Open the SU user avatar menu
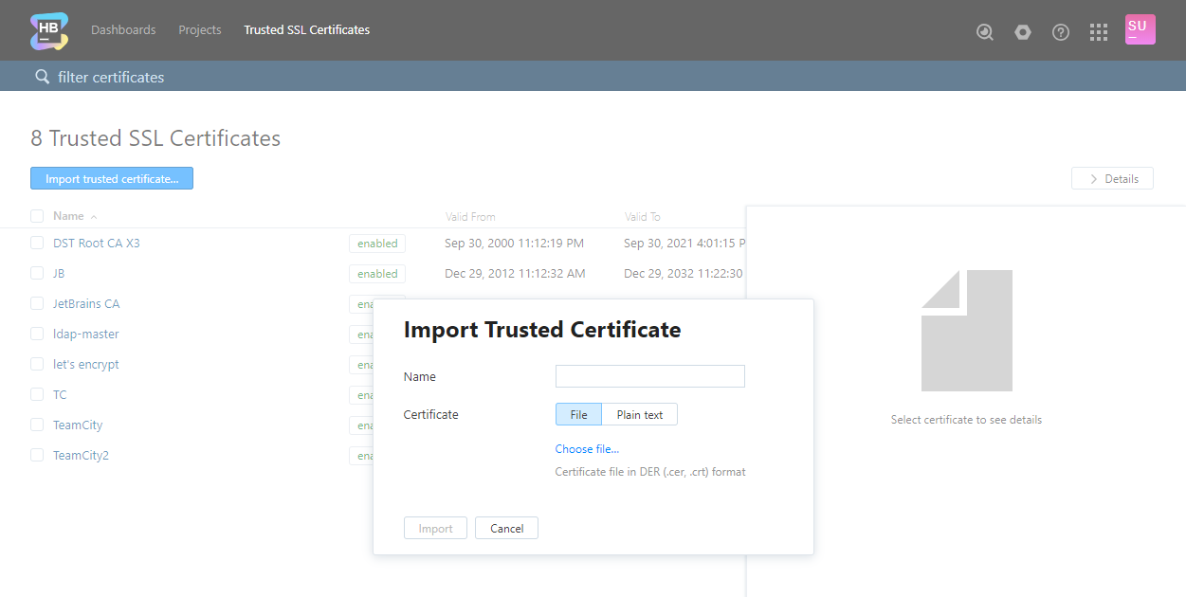Viewport: 1186px width, 597px height. [x=1140, y=29]
